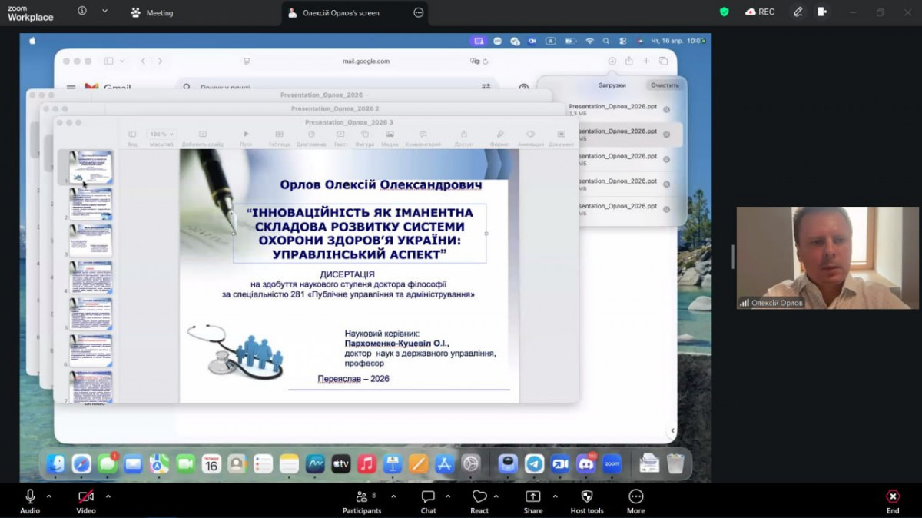
Task: Open the Chat panel
Action: 428,496
